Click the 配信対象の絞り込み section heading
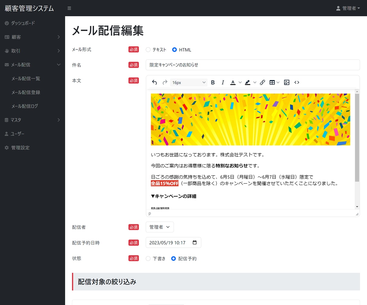The height and width of the screenshot is (305, 367). click(107, 282)
